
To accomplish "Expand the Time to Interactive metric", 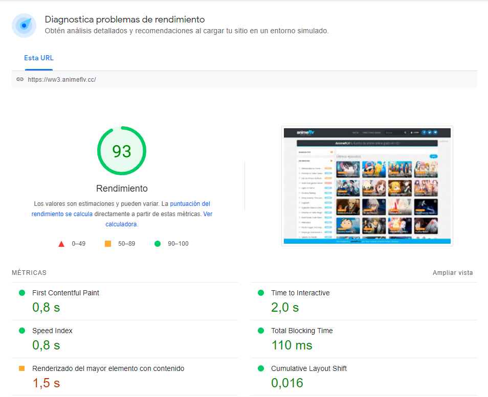I will (300, 293).
